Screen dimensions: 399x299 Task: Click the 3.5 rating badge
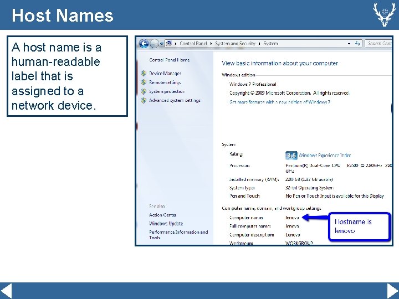click(x=291, y=156)
